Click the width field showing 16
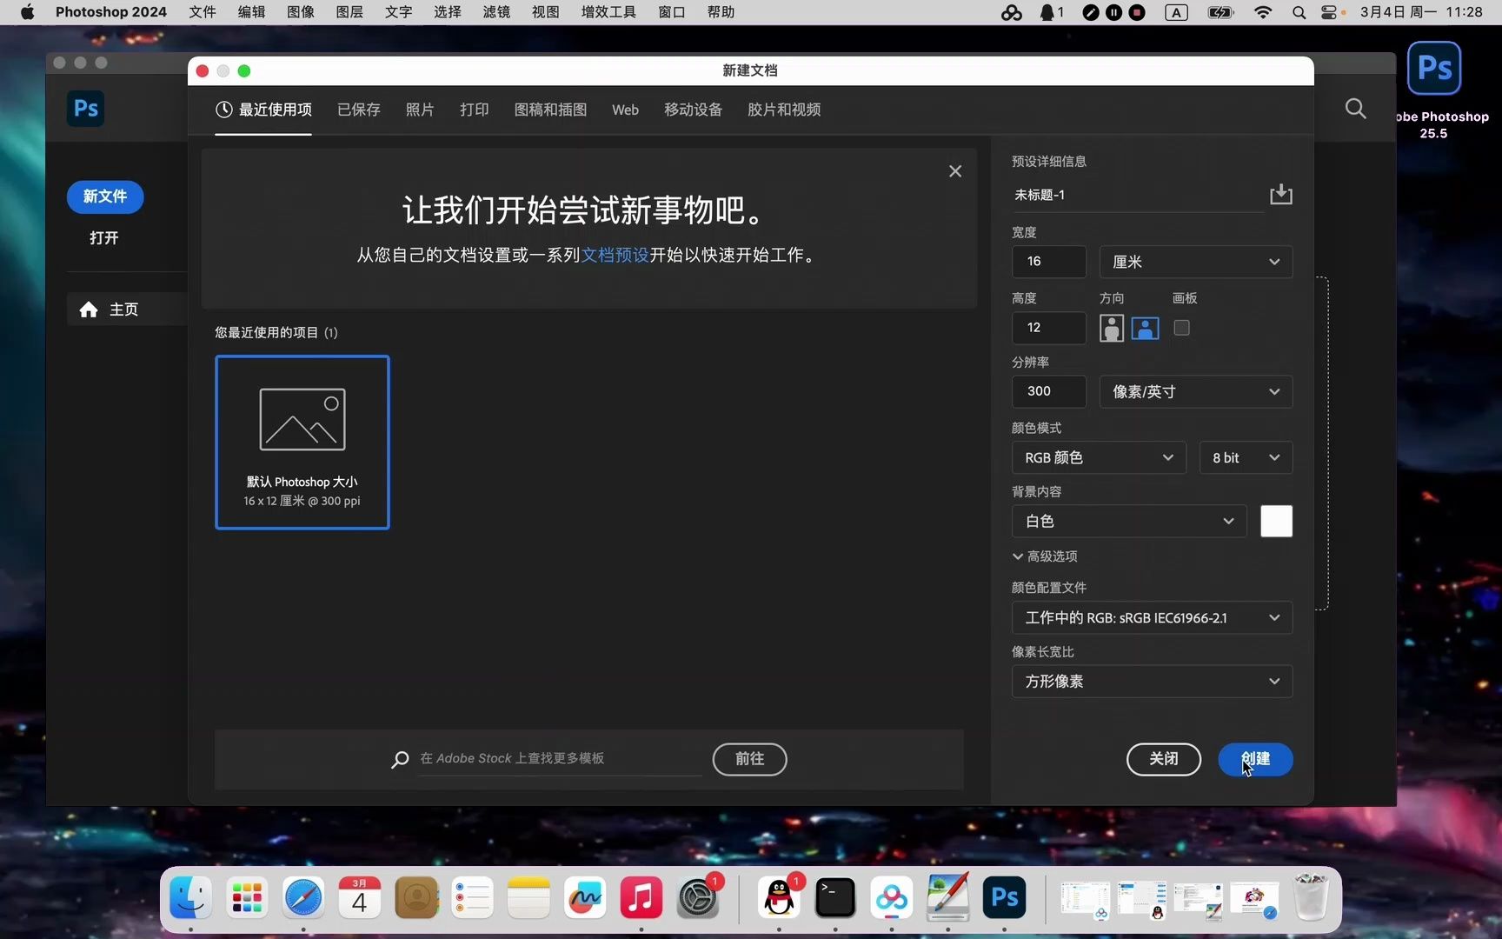The image size is (1502, 939). tap(1048, 262)
